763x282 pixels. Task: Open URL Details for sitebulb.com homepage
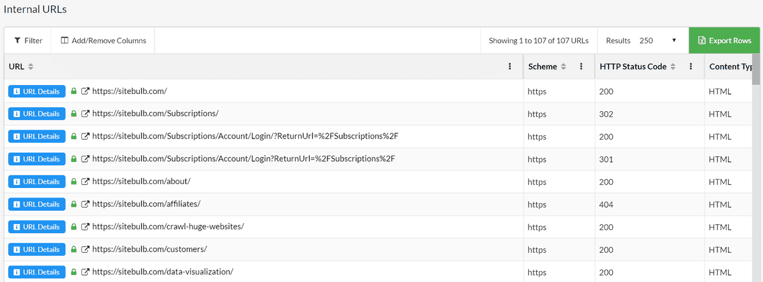37,91
